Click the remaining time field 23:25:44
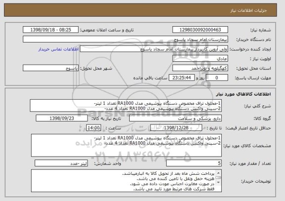 coord(182,78)
